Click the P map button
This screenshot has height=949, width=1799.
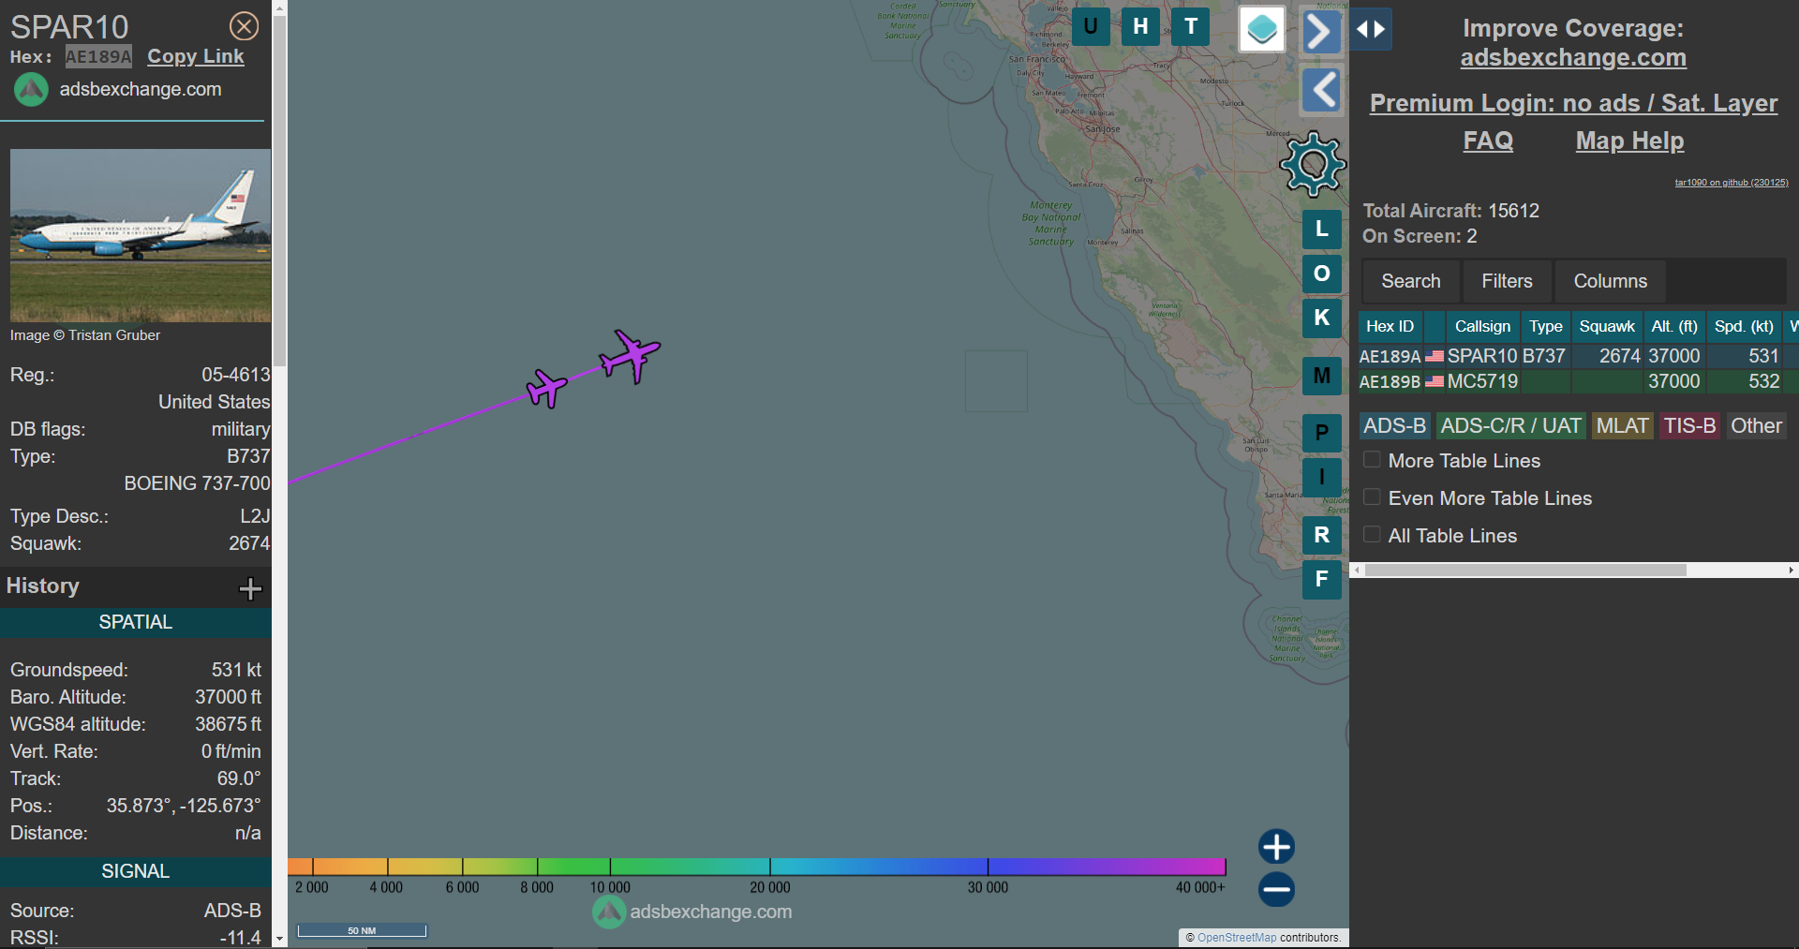1321,433
